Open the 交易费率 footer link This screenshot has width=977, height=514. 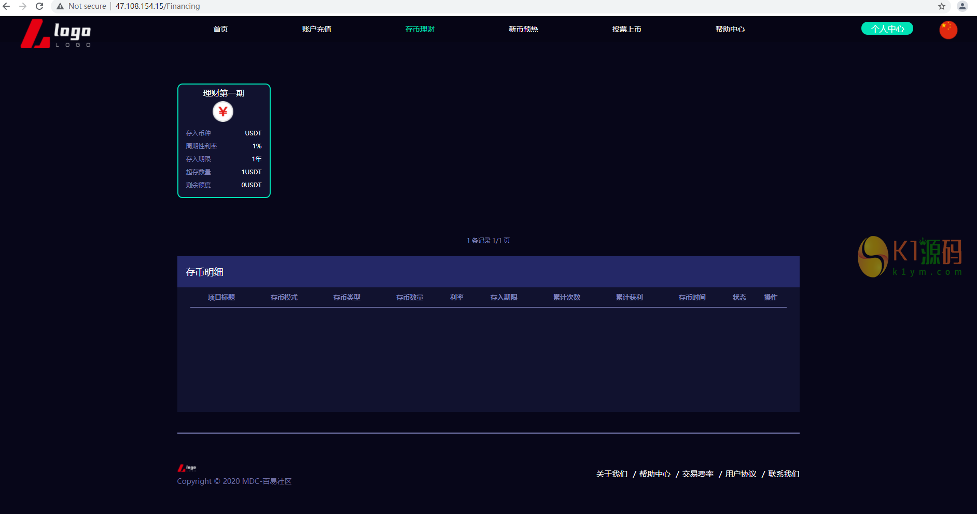tap(697, 474)
